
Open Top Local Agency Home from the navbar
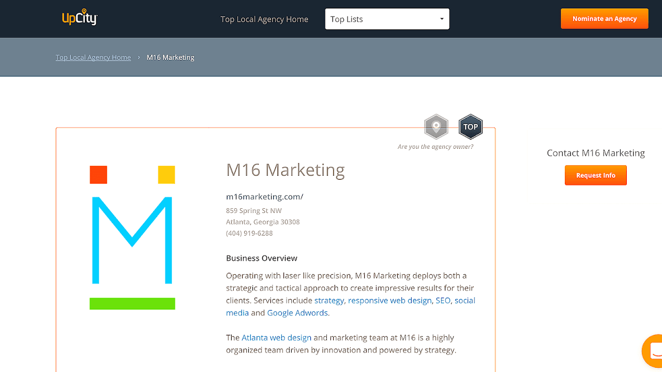pos(264,19)
